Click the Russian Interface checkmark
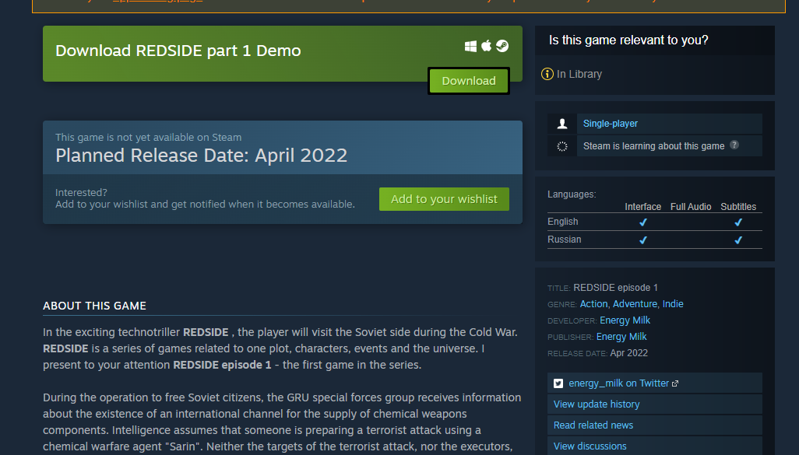This screenshot has height=455, width=799. (x=643, y=240)
